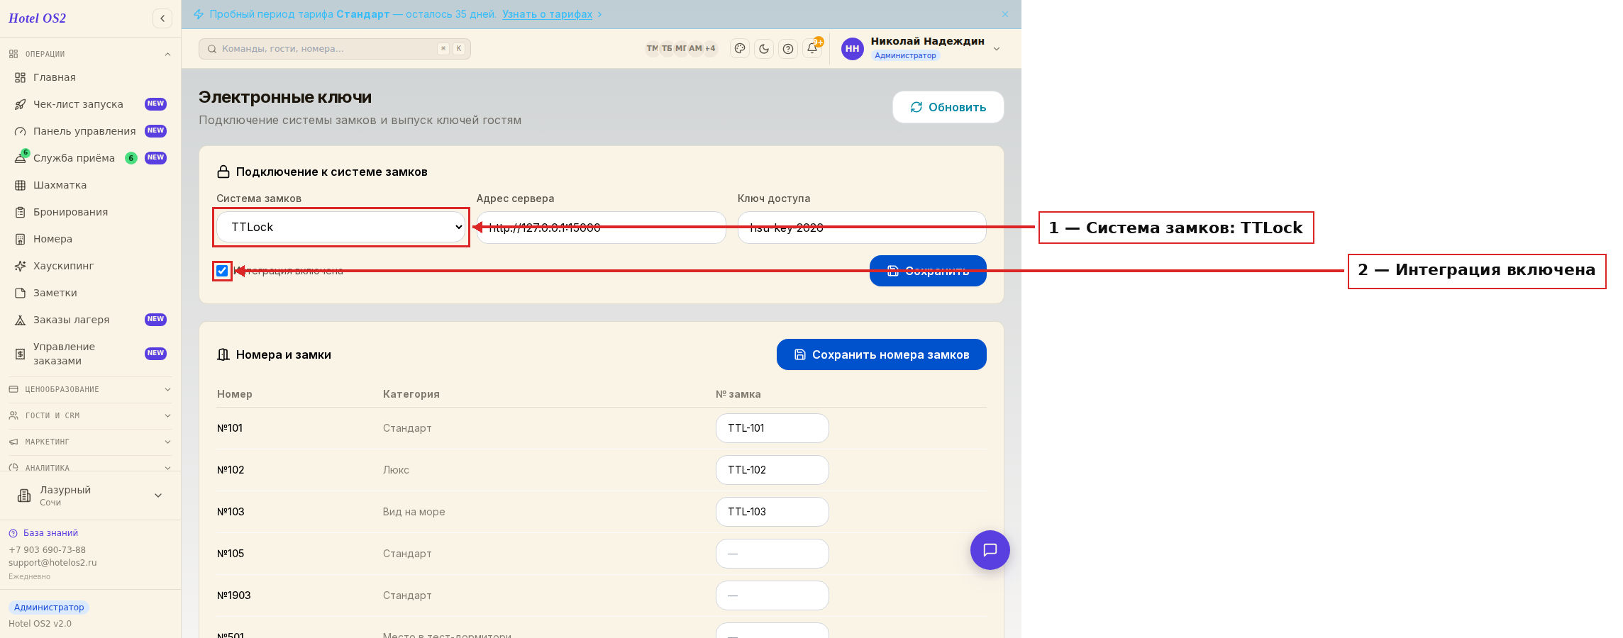Click the Ключ доступа field
The image size is (1623, 638).
[862, 228]
